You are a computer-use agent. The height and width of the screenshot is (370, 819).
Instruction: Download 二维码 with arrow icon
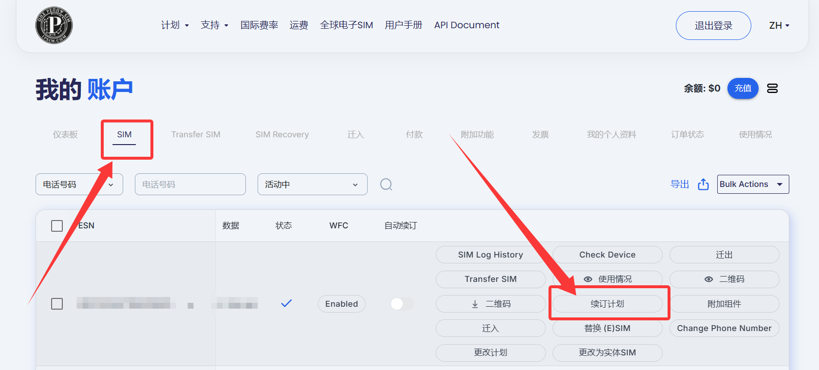coord(490,304)
